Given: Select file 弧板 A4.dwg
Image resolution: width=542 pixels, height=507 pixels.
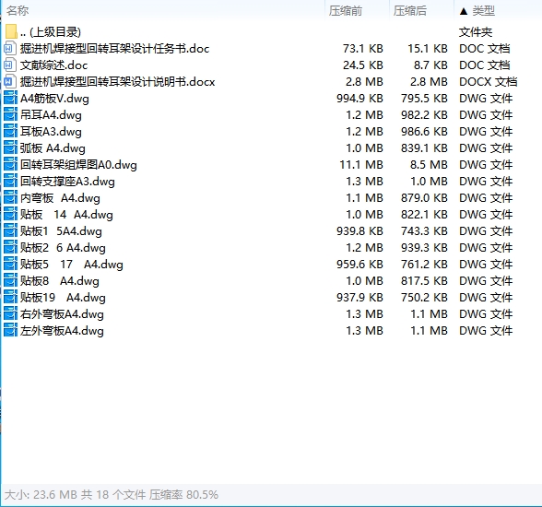Looking at the screenshot, I should 53,148.
